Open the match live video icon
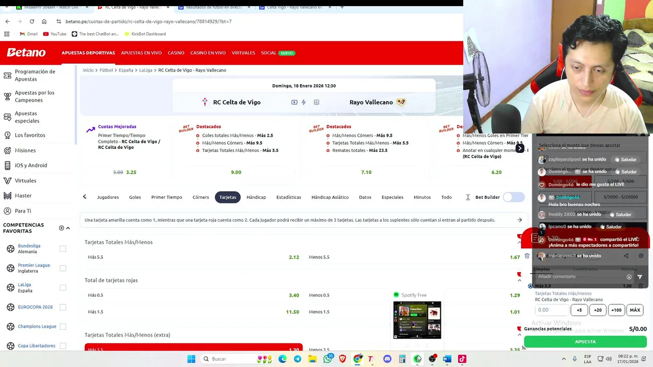 294,102
